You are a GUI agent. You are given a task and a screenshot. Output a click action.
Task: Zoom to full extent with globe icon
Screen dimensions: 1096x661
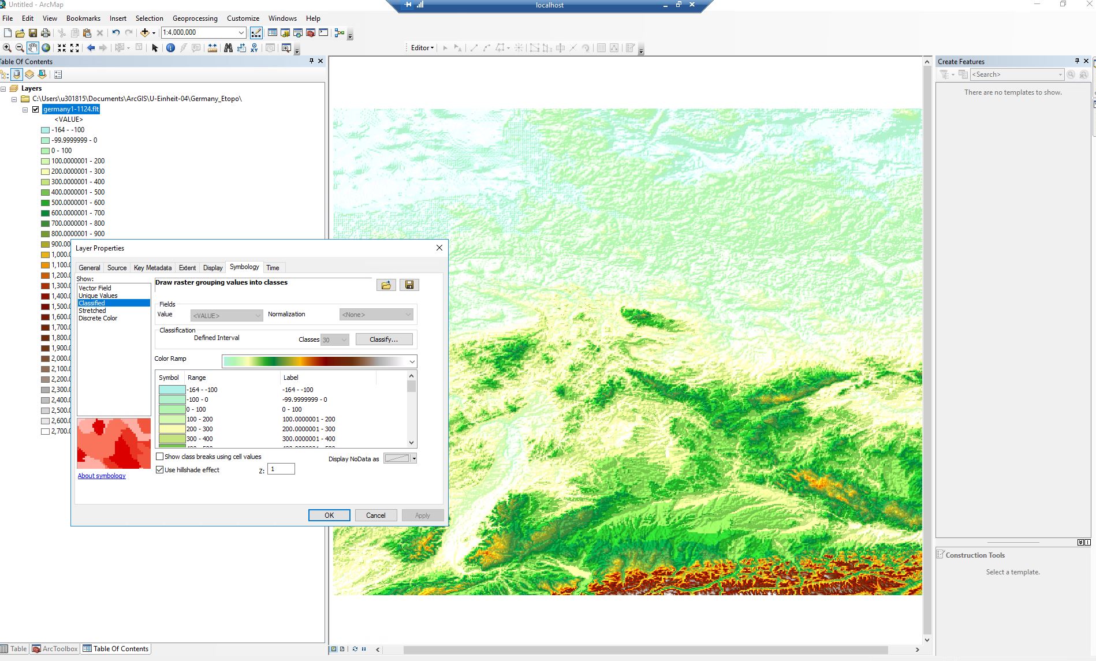coord(46,47)
